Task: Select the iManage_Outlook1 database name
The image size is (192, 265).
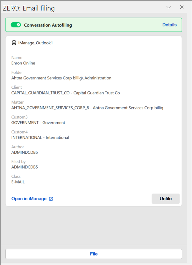Action: point(36,43)
